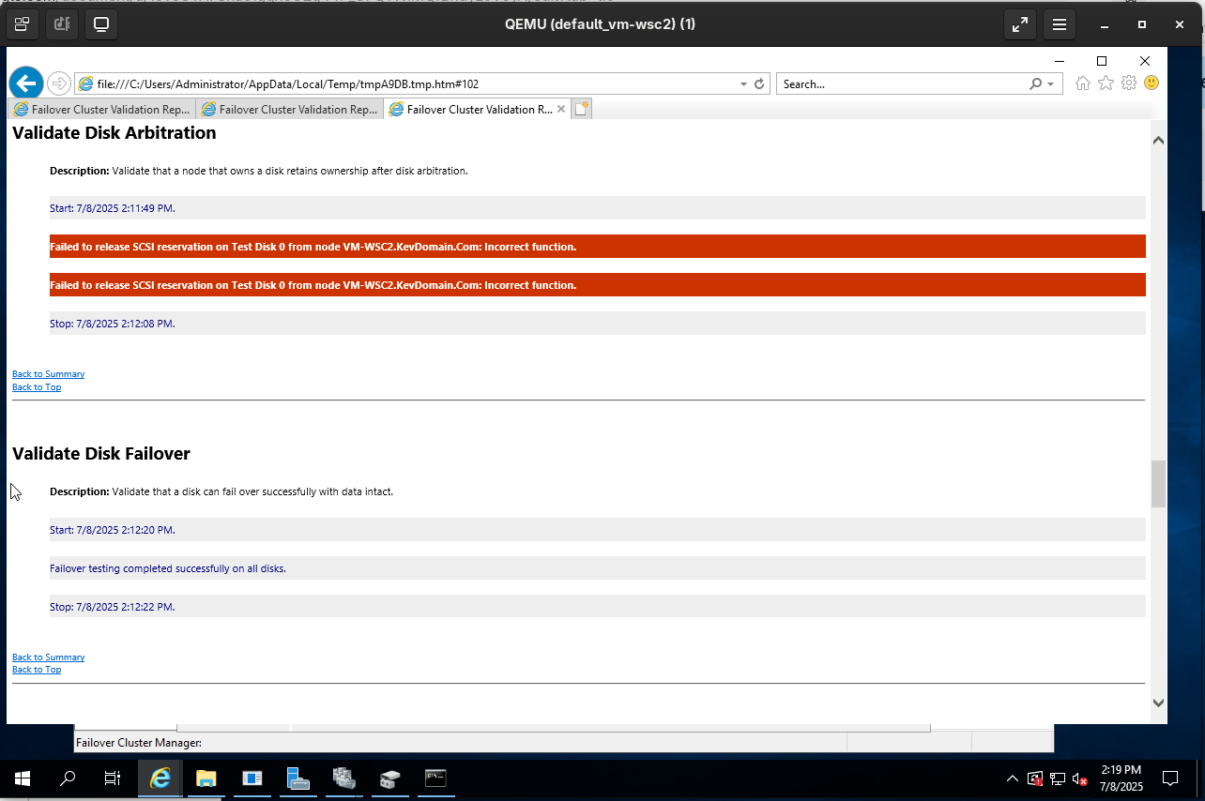Viewport: 1205px width, 801px height.
Task: Open the Failover Cluster Manager taskbar icon
Action: 343,778
